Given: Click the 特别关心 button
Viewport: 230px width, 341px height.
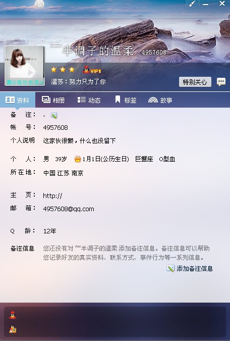Looking at the screenshot, I should 195,82.
